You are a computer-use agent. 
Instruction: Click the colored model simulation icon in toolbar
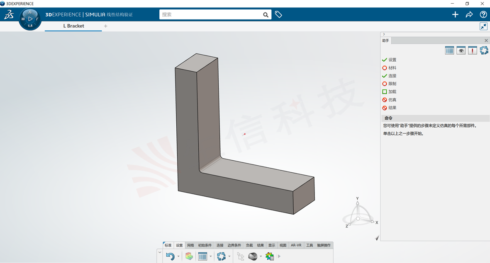(189, 256)
